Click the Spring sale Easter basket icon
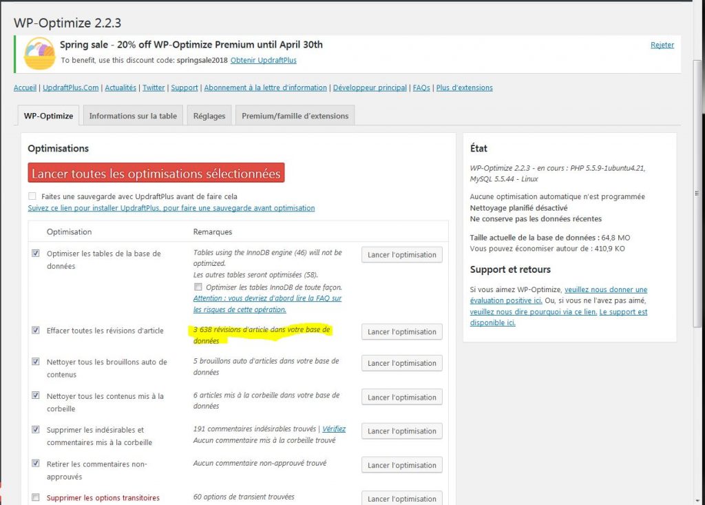Image resolution: width=705 pixels, height=505 pixels. 39,53
